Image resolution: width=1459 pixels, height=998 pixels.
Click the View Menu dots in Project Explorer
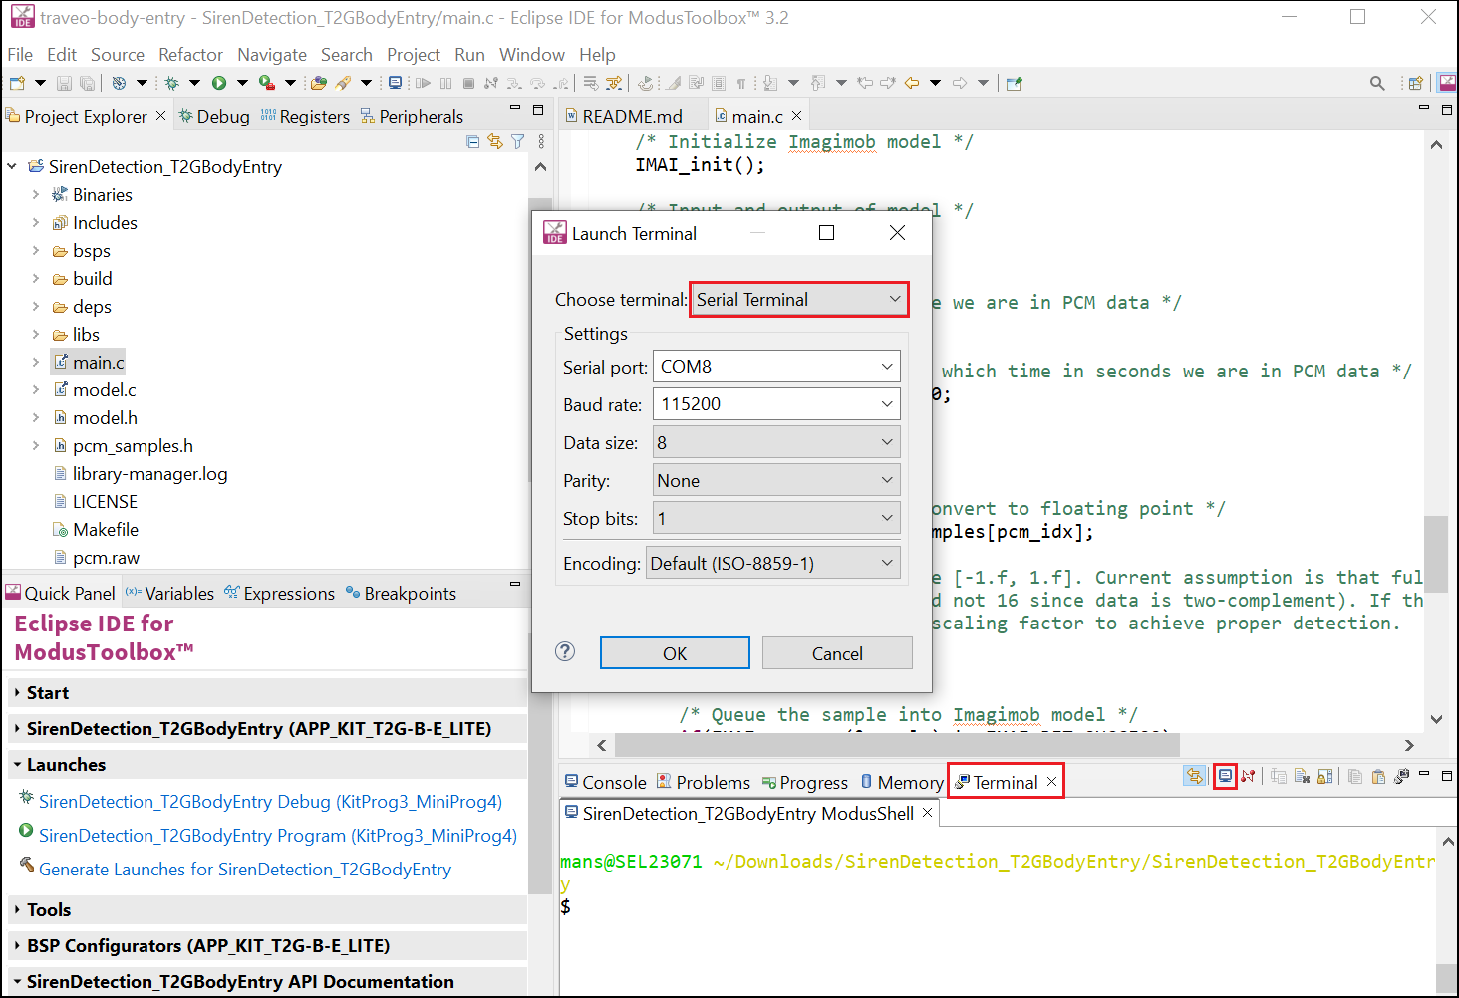click(541, 142)
